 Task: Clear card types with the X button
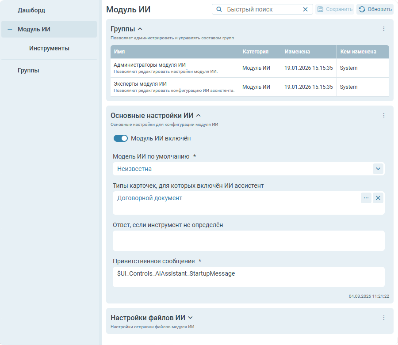(x=378, y=198)
